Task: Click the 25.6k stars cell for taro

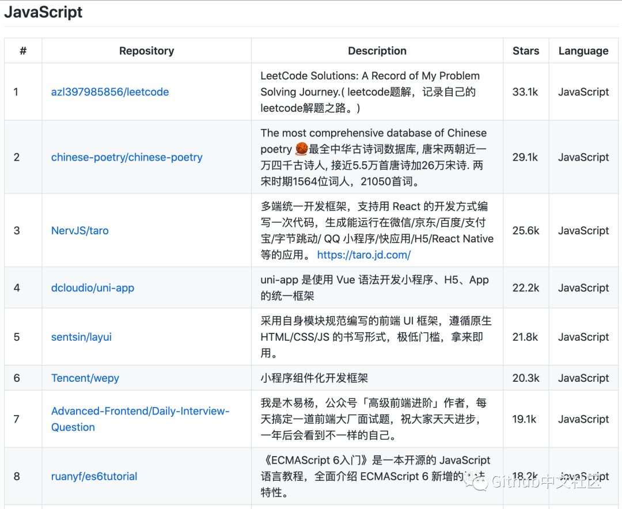Action: point(526,231)
